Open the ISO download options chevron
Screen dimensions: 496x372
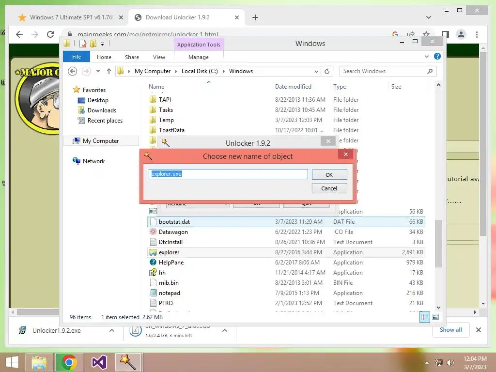pos(225,330)
